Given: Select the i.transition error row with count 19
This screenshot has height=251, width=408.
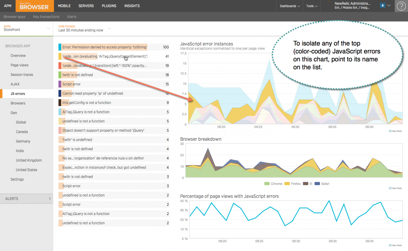Looking at the screenshot, I should click(x=114, y=66).
